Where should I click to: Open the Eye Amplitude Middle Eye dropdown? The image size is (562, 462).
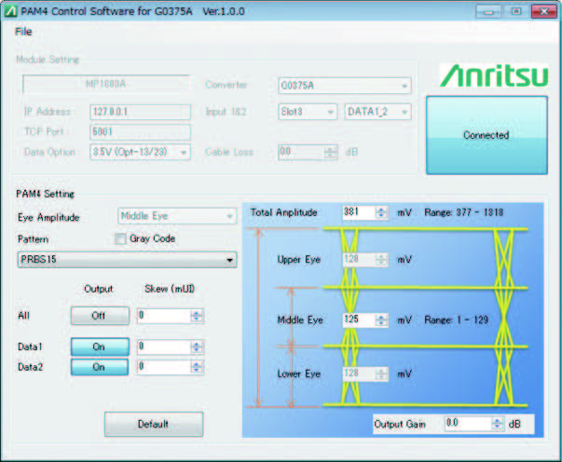tap(177, 216)
